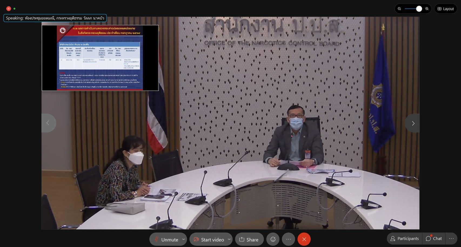
Task: Unmute the microphone
Action: (x=166, y=239)
